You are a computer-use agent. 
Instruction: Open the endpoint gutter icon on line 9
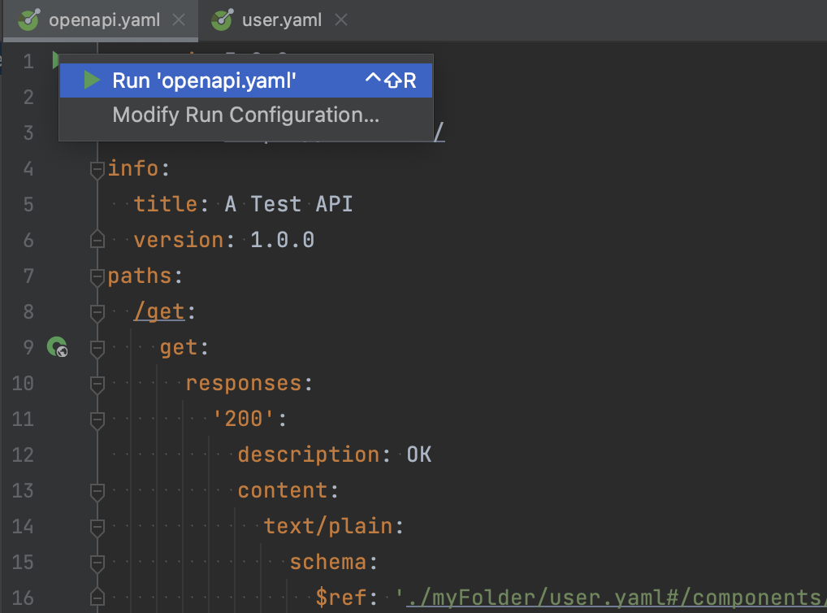pyautogui.click(x=57, y=347)
